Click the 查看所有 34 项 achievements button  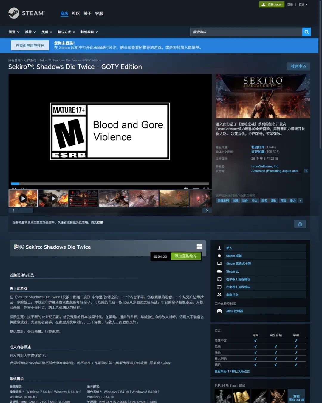coord(296,396)
